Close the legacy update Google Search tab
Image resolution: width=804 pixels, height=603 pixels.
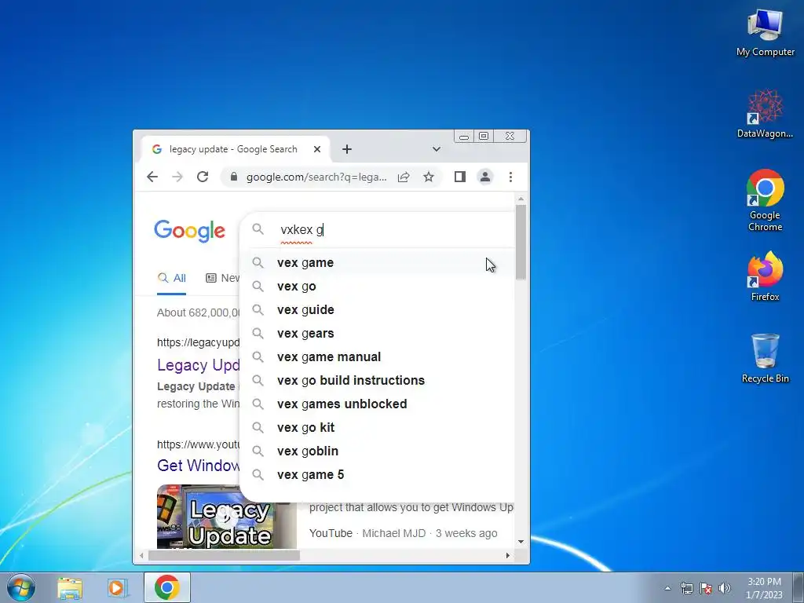tap(317, 149)
